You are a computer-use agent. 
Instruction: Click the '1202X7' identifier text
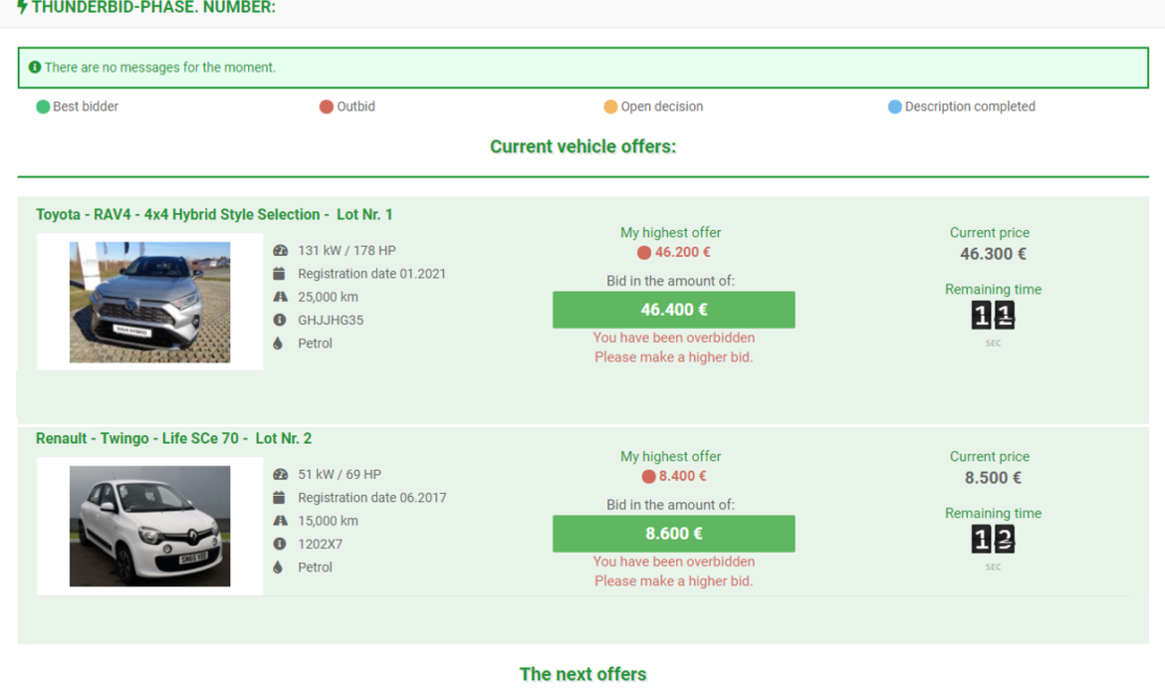(321, 543)
